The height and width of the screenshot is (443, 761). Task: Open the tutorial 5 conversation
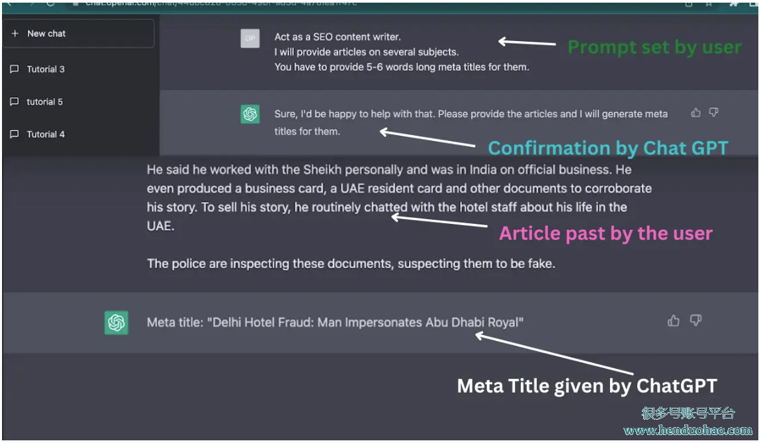[x=79, y=101]
